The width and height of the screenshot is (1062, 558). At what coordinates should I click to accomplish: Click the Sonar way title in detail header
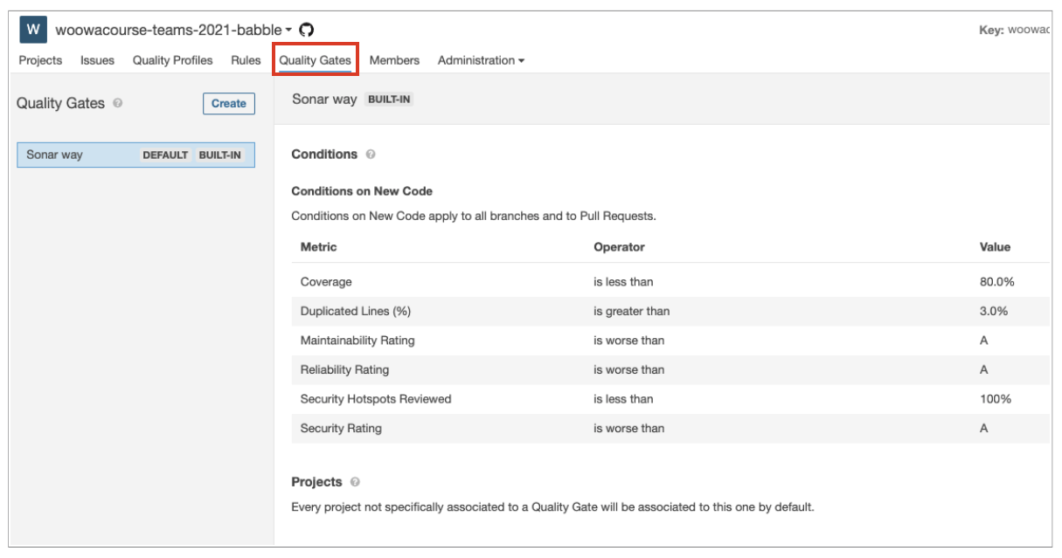324,100
